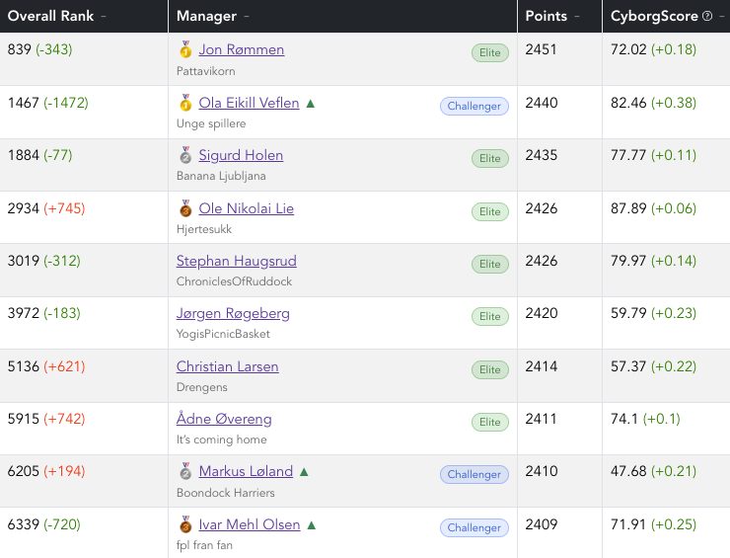Click the Elite badge in Sigurd Holen's row

coord(489,158)
